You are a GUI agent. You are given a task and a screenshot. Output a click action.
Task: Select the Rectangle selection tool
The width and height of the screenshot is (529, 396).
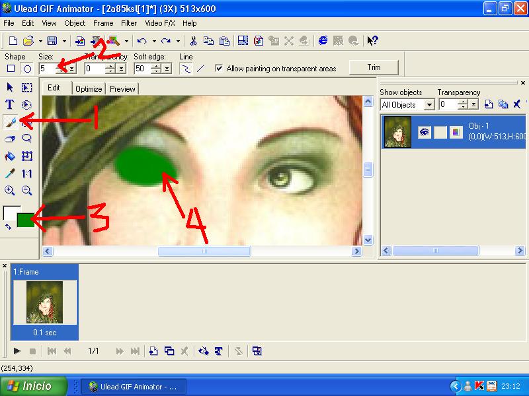pyautogui.click(x=26, y=88)
